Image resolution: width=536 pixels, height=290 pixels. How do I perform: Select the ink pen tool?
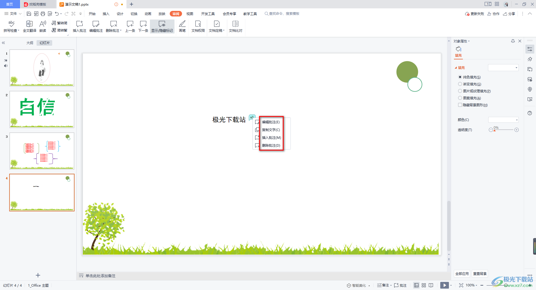coord(182,26)
